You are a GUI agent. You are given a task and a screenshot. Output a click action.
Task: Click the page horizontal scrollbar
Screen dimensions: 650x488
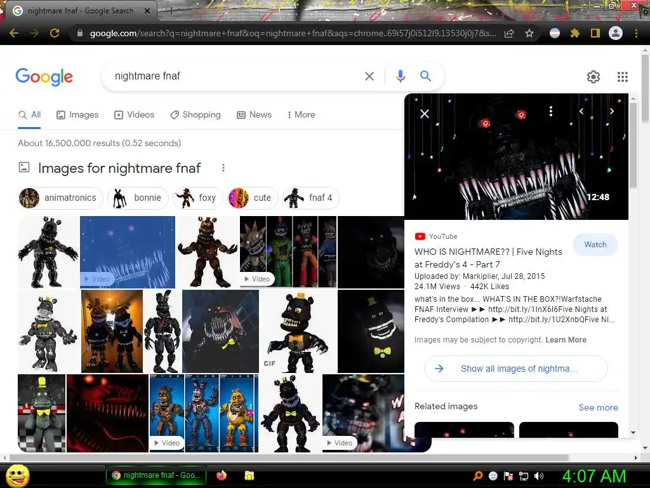(x=289, y=457)
